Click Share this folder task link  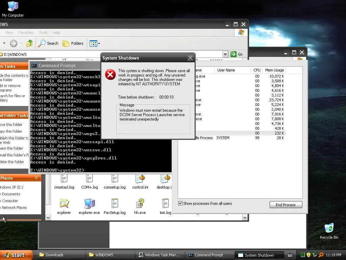tap(11, 148)
